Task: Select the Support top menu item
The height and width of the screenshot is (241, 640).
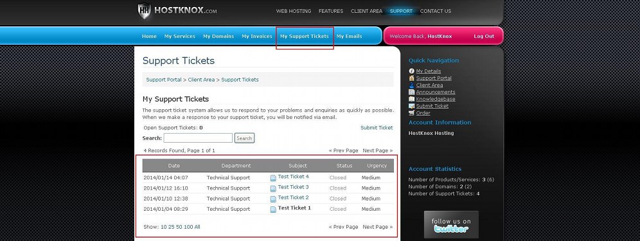Action: pos(401,11)
